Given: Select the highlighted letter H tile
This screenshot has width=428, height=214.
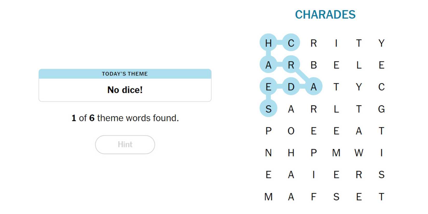Looking at the screenshot, I should pos(268,43).
